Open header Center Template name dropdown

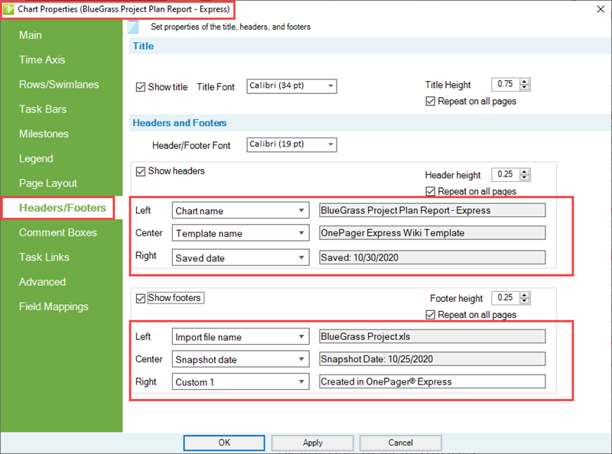240,233
